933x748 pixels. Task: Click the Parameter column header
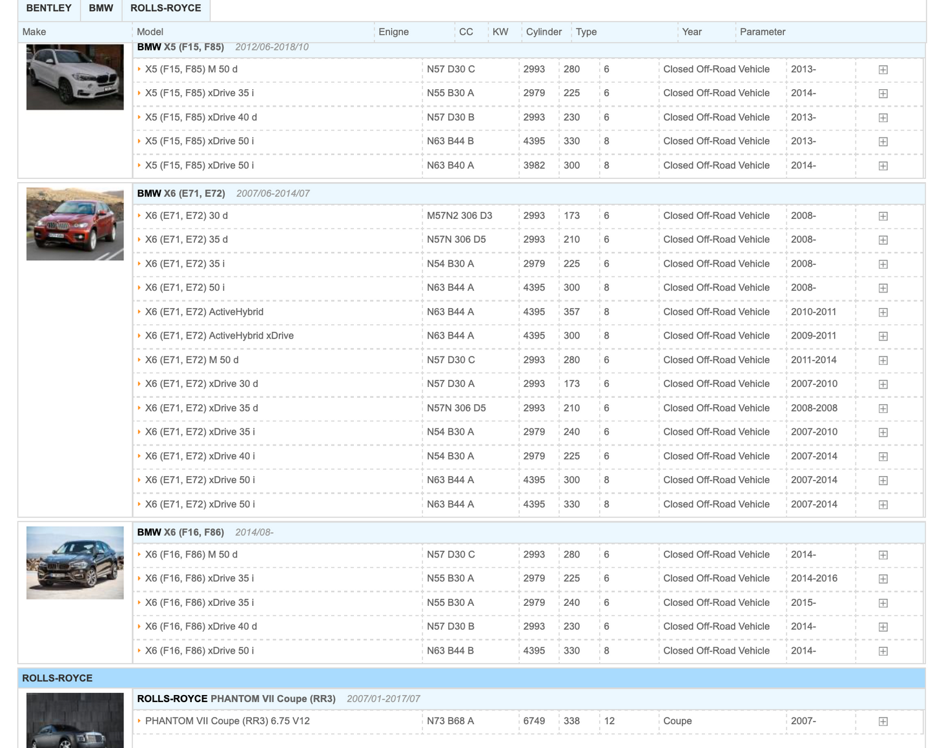tap(763, 32)
